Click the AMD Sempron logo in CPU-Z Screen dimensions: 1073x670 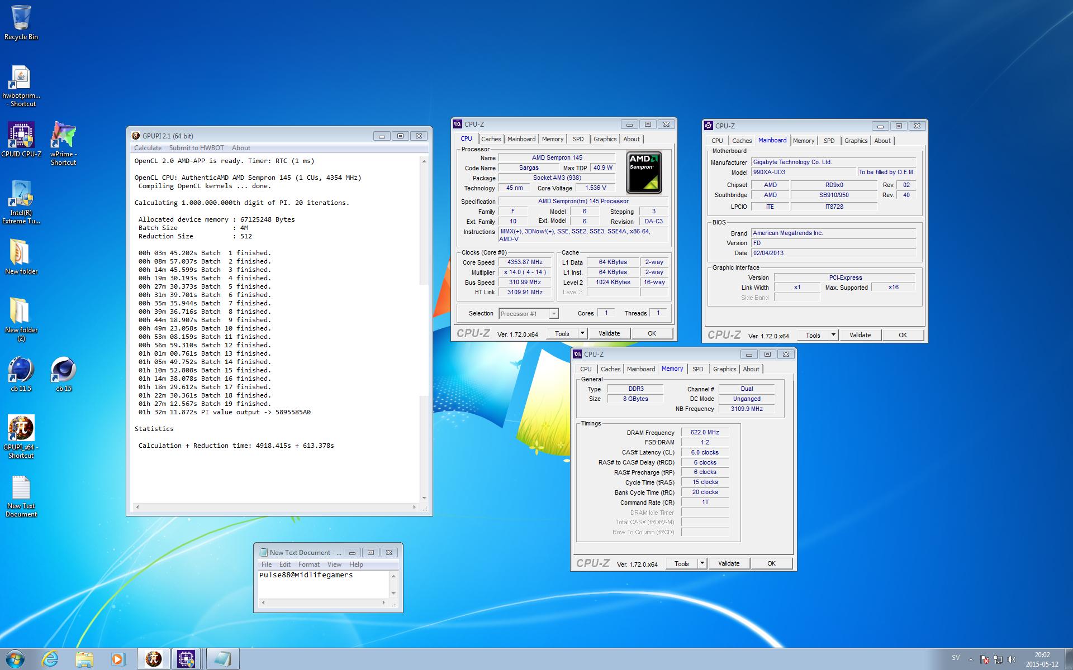[x=644, y=172]
